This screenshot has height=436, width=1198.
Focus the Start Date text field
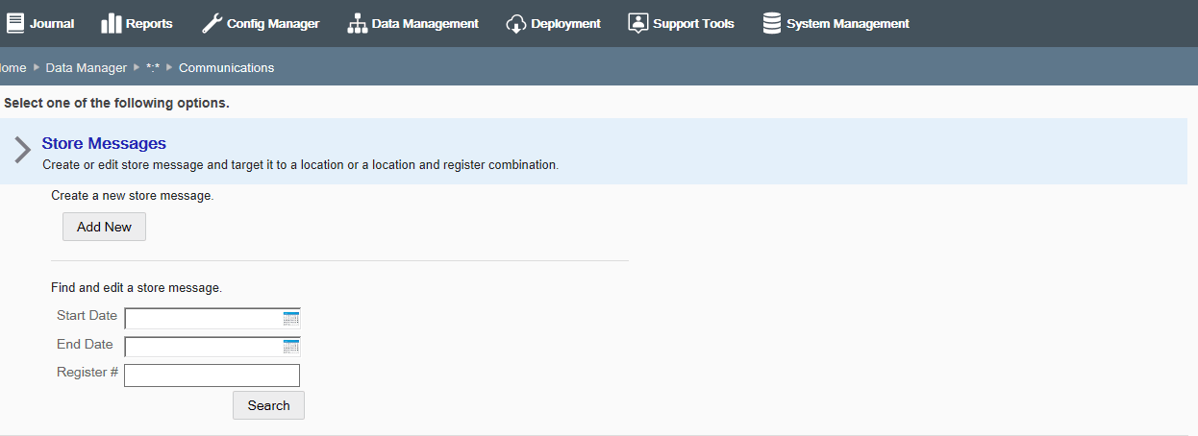(204, 318)
